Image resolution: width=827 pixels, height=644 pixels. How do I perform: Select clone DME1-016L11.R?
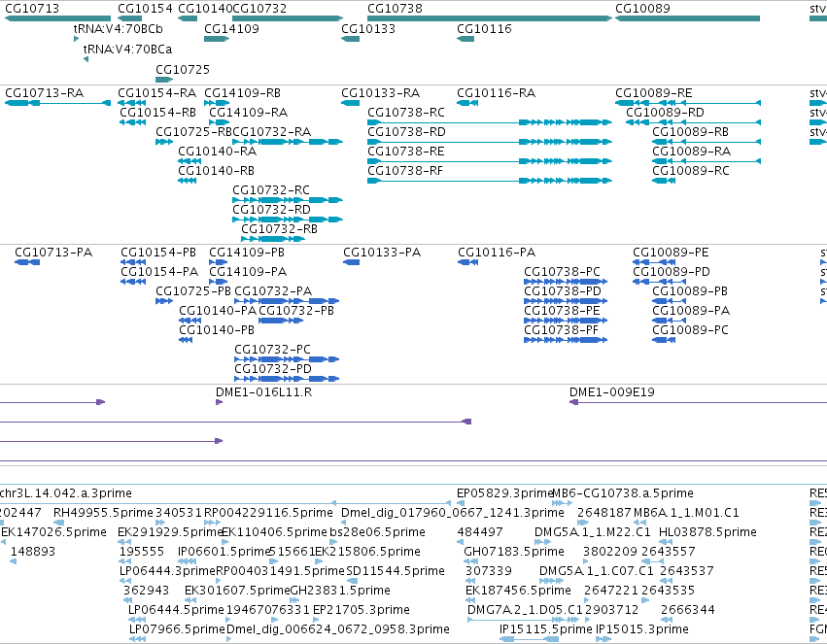tap(263, 392)
